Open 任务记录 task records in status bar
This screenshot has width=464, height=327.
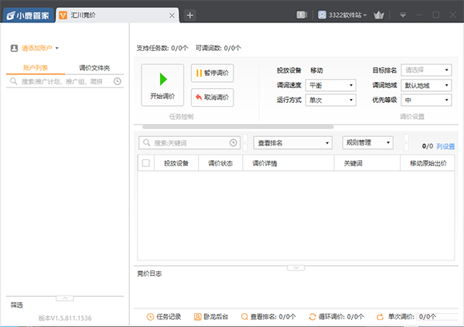tap(163, 316)
